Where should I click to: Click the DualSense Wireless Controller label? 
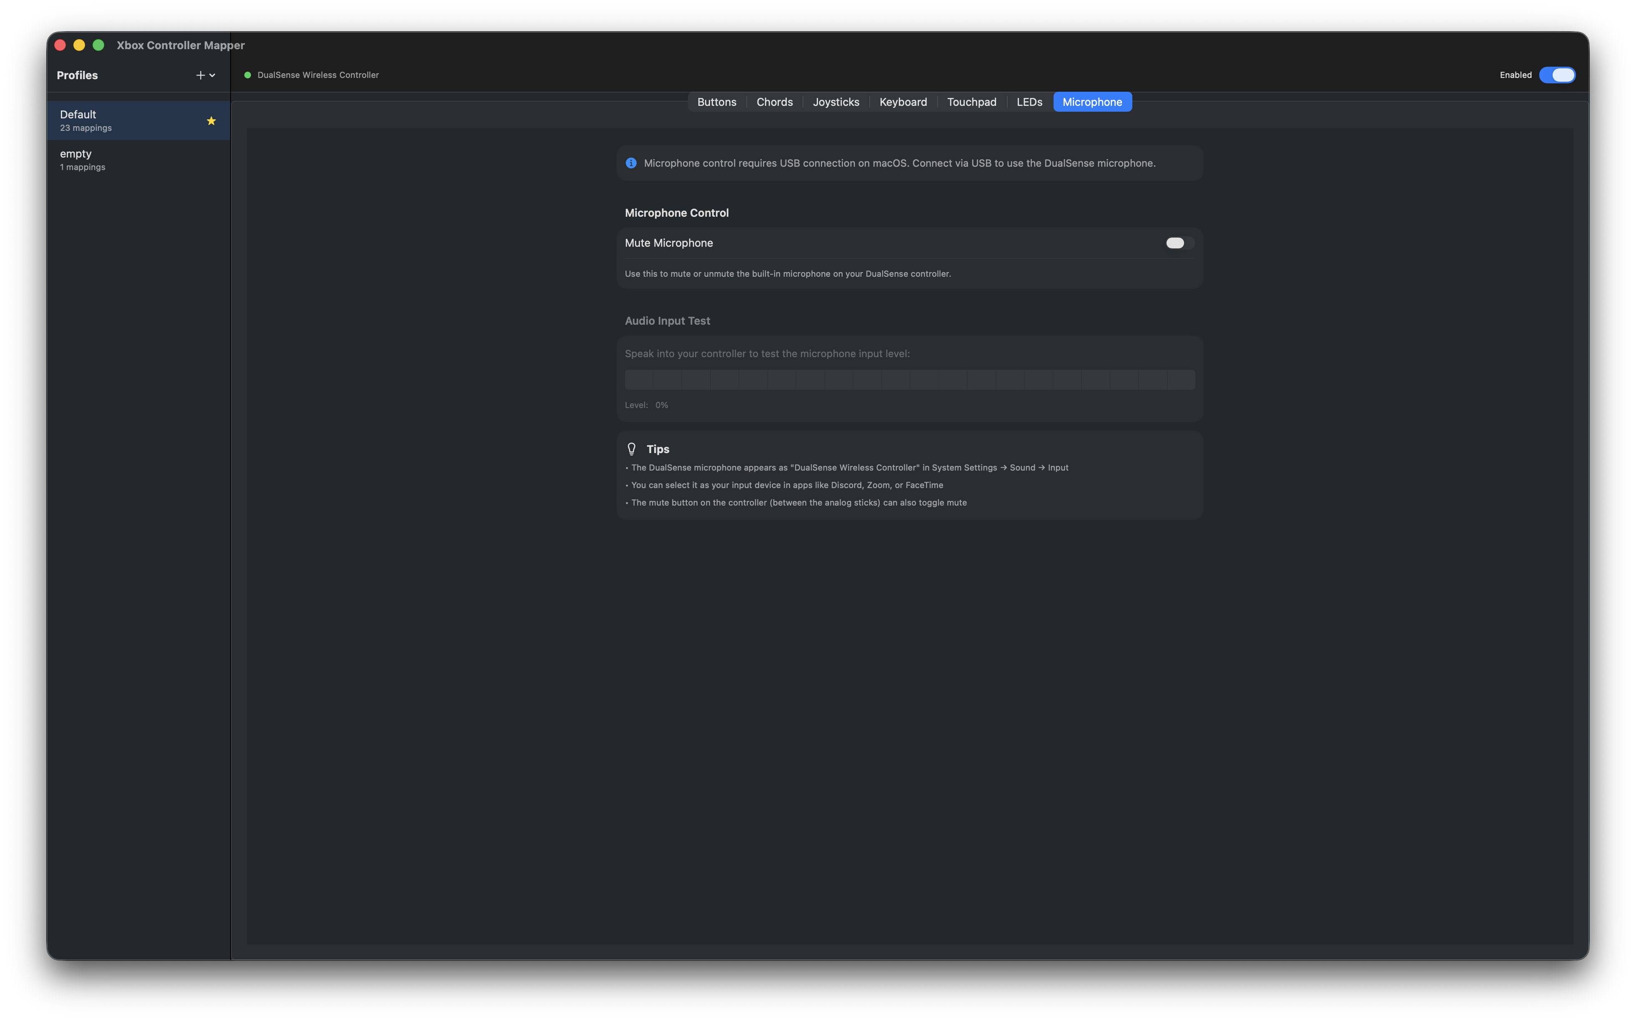[318, 75]
